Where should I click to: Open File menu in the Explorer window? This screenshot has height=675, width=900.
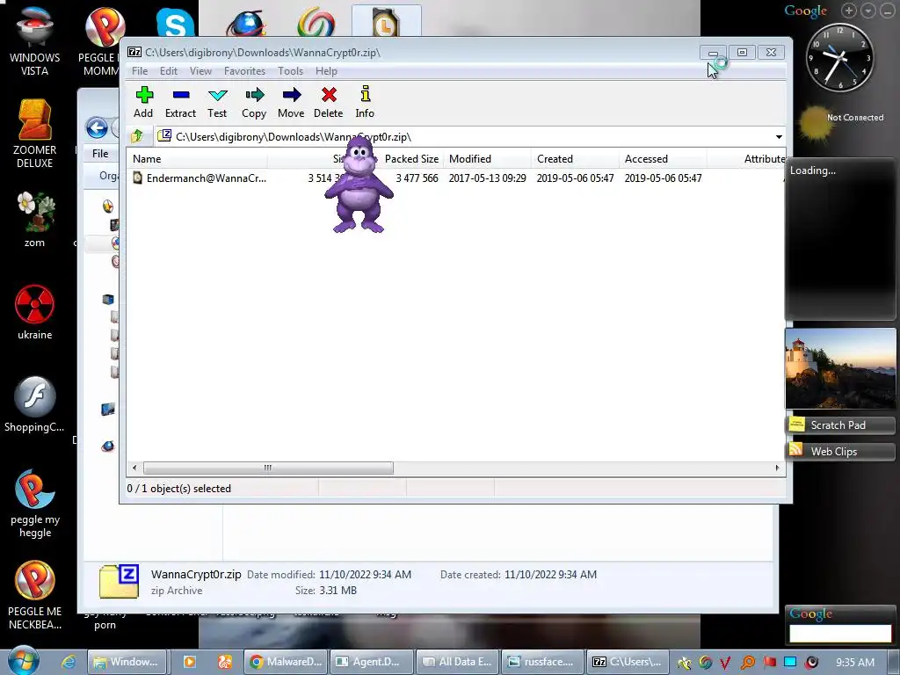pyautogui.click(x=100, y=154)
